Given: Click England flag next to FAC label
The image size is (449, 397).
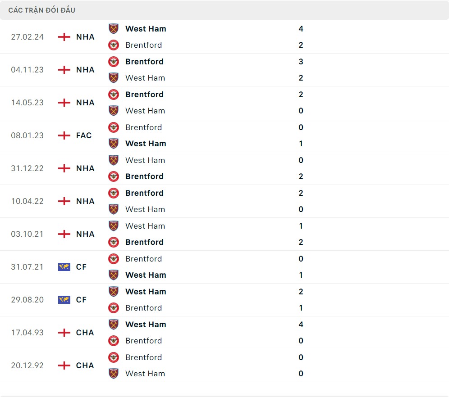Looking at the screenshot, I should point(64,135).
